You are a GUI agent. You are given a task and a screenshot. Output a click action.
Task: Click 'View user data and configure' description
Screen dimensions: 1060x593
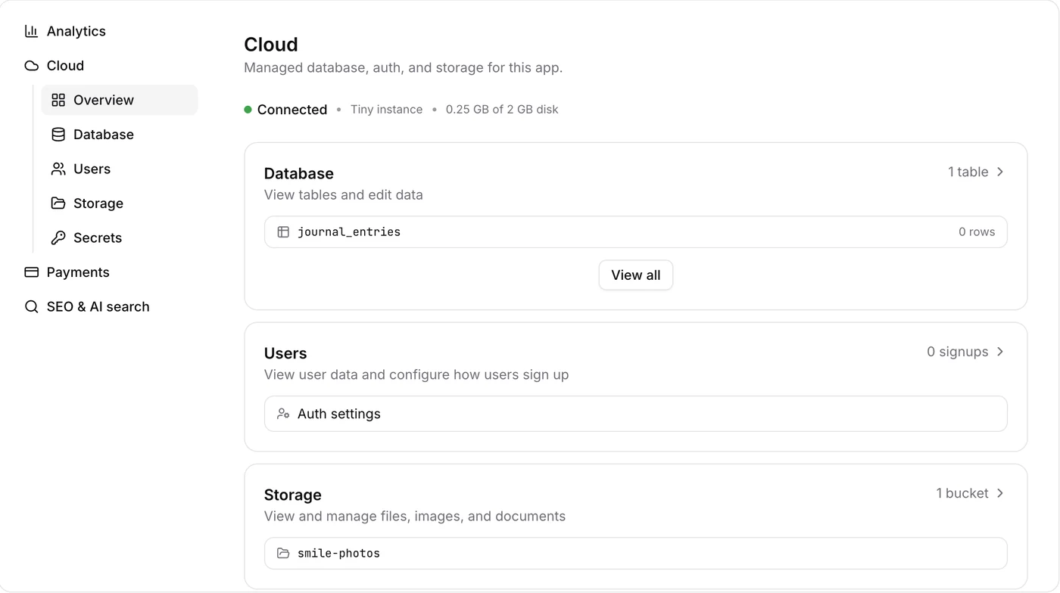416,375
